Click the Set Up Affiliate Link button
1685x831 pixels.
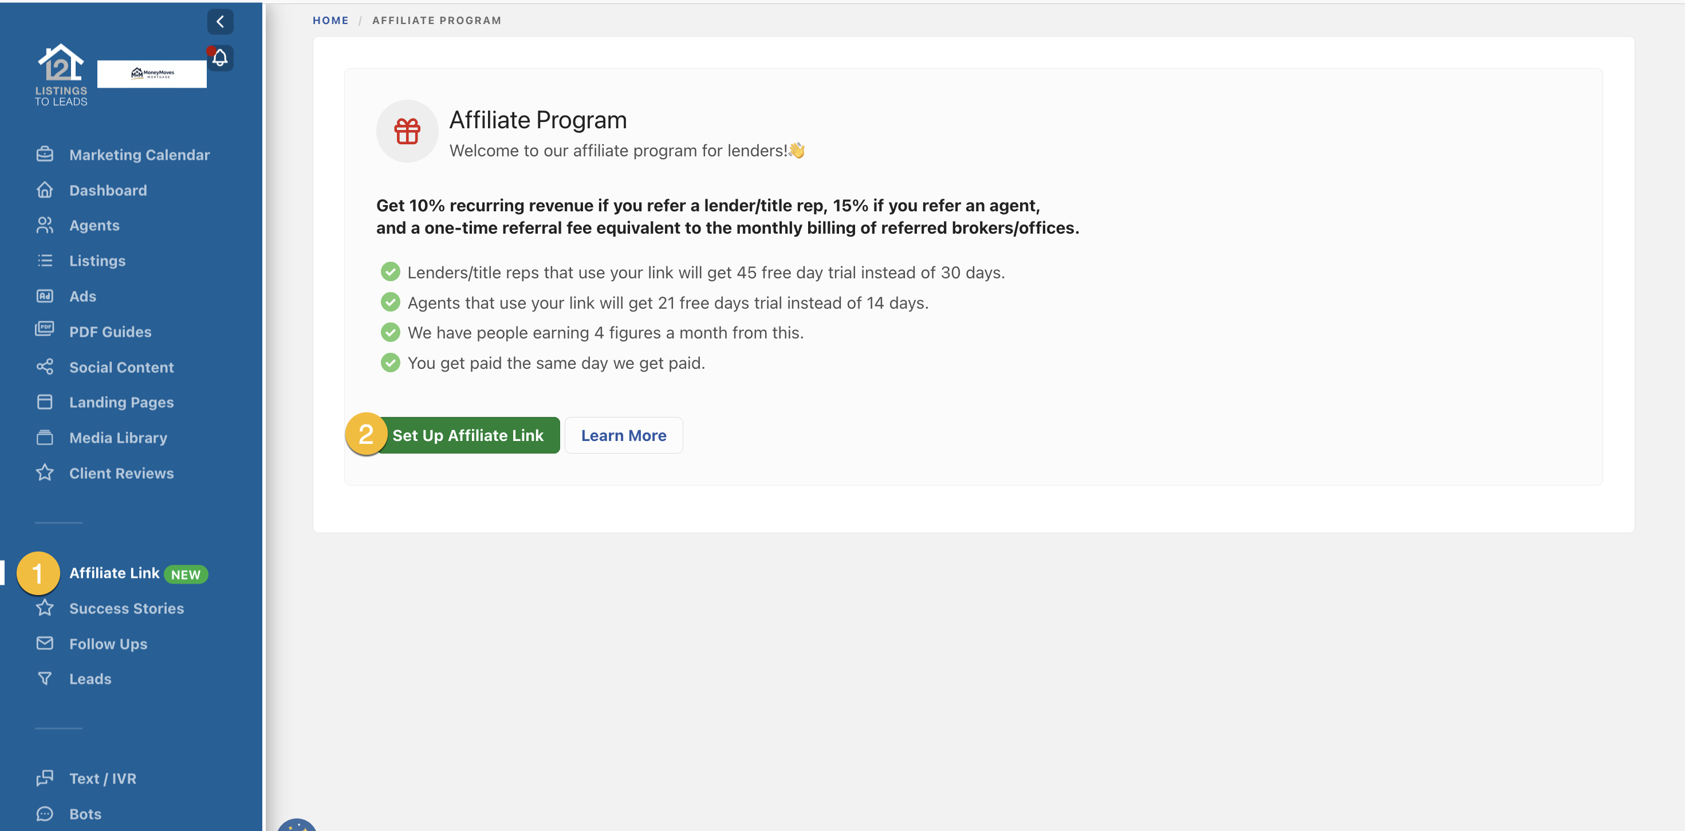[x=469, y=435]
